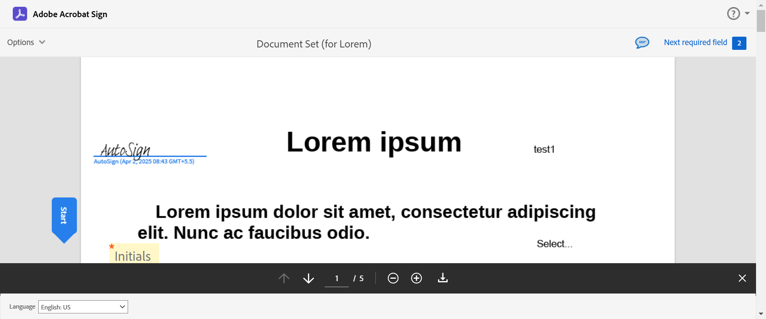Click the page number input box
This screenshot has width=766, height=319.
click(x=337, y=278)
